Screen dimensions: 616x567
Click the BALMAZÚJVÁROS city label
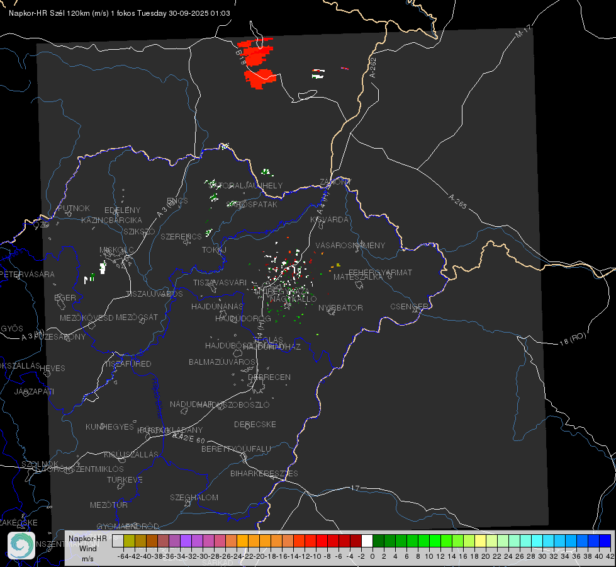click(222, 362)
